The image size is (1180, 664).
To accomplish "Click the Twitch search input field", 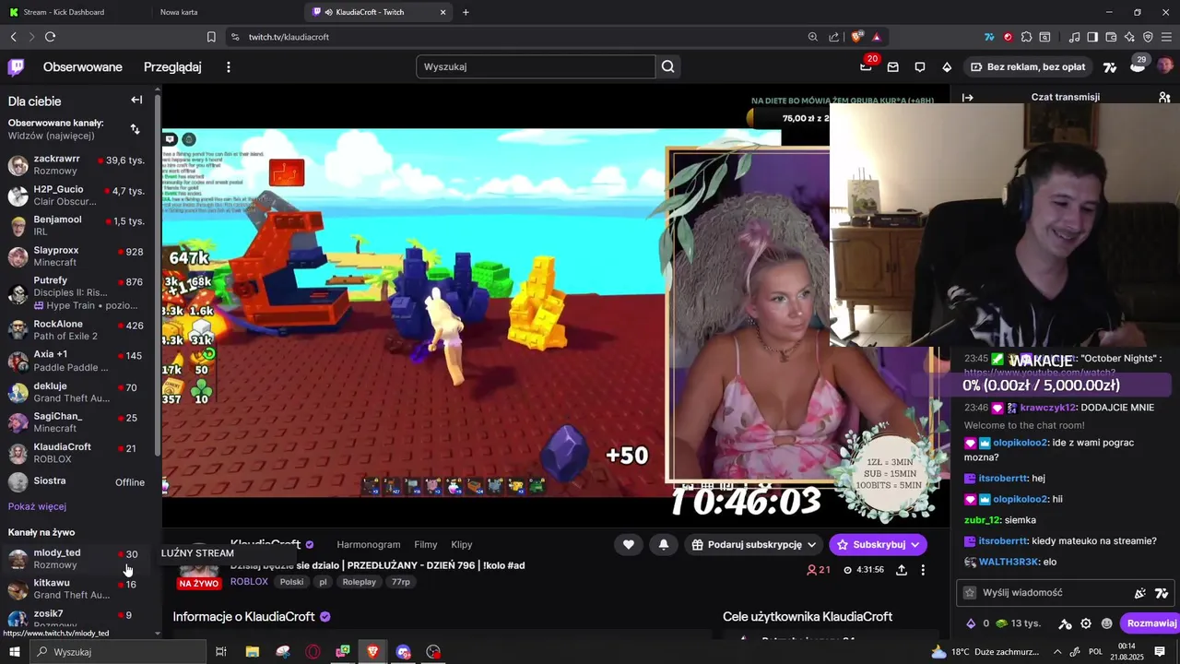I will click(536, 66).
